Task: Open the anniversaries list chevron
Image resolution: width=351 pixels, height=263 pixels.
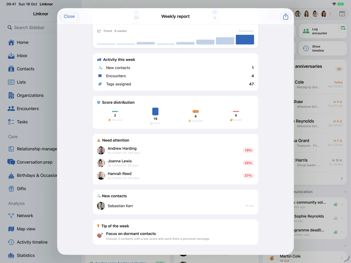Action: coord(342,179)
